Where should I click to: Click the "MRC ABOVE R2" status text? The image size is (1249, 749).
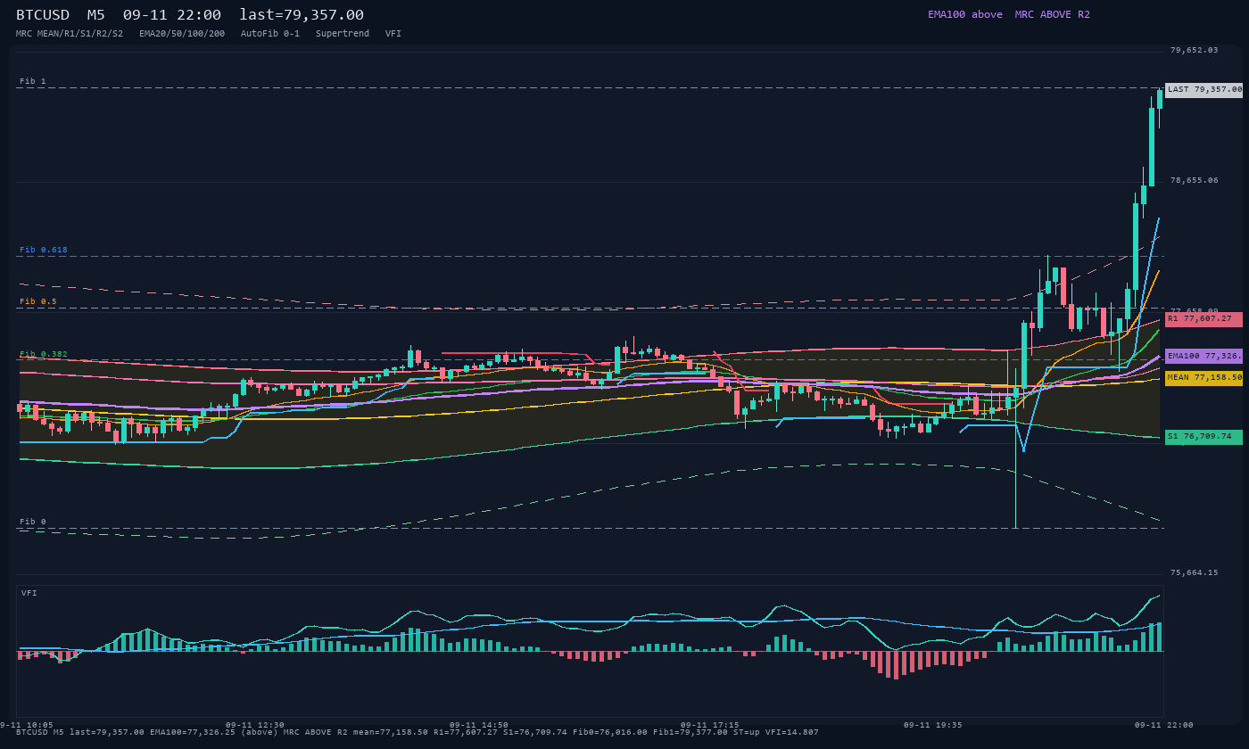(1053, 14)
